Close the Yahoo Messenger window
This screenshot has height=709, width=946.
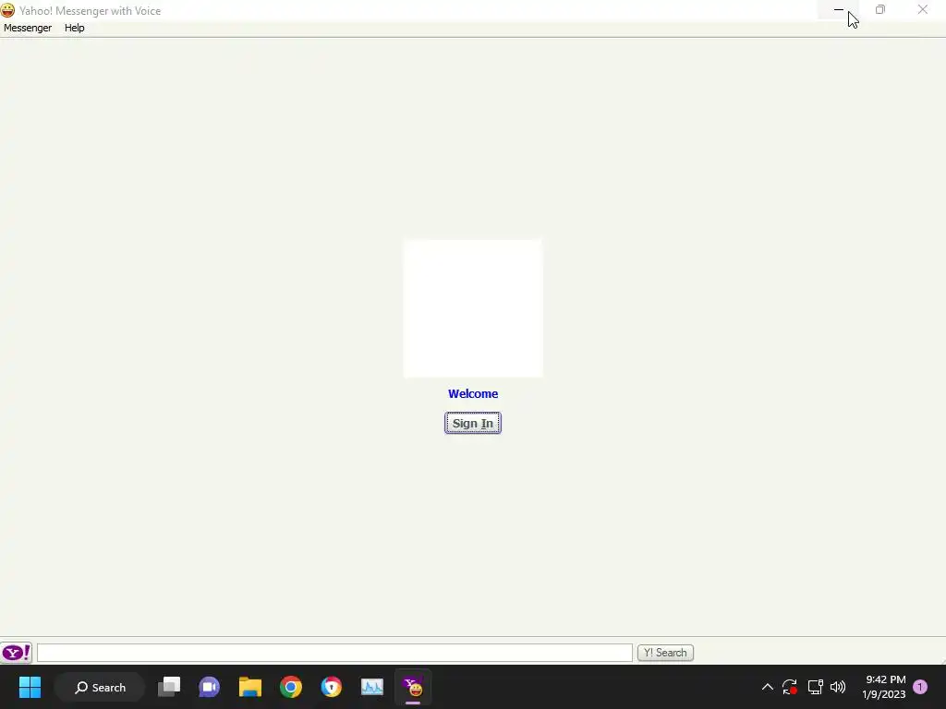coord(923,9)
